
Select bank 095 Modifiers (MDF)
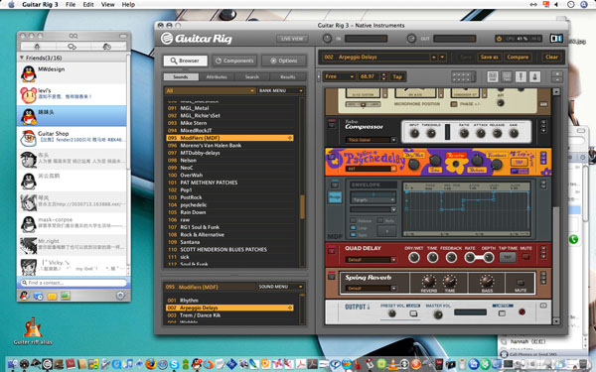[x=229, y=138]
